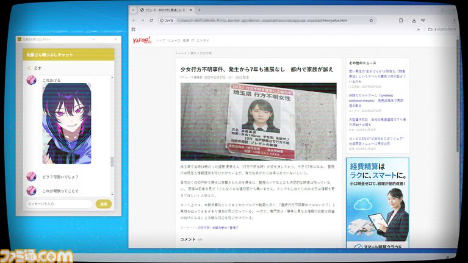Click the browser back arrow
The image size is (468, 263).
pyautogui.click(x=134, y=20)
